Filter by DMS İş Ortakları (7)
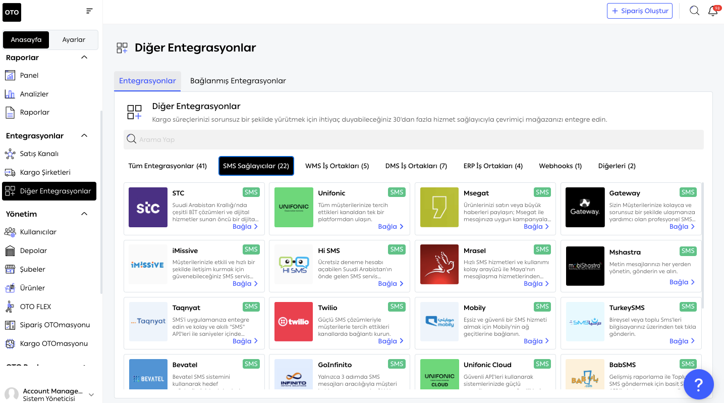The width and height of the screenshot is (724, 403). [x=416, y=166]
